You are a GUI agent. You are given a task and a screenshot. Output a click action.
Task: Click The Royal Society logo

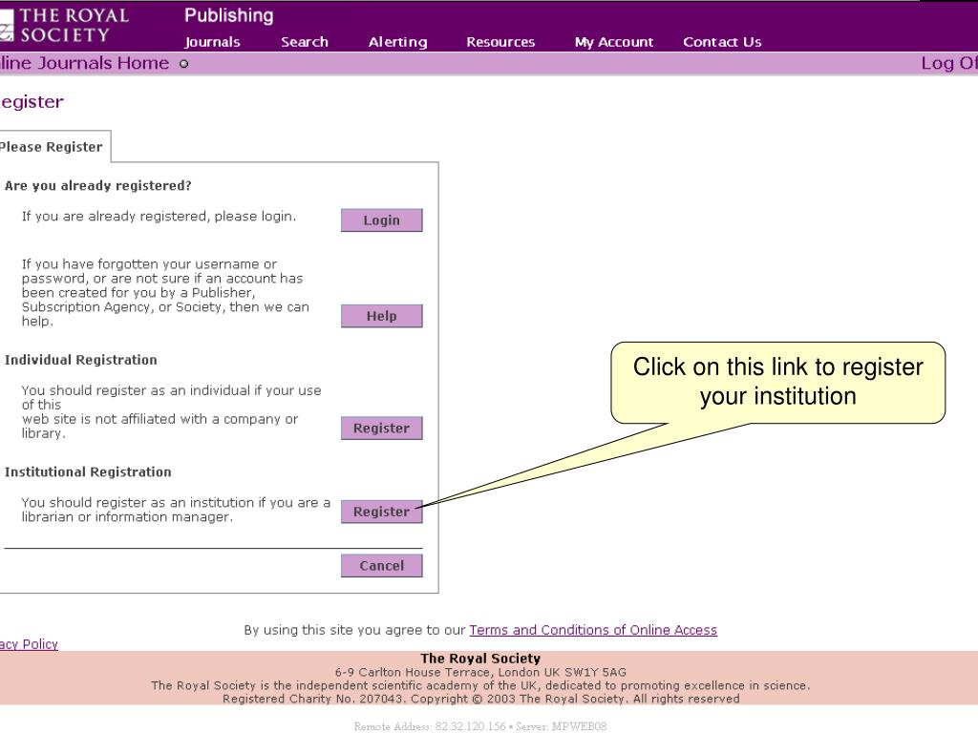click(x=64, y=25)
